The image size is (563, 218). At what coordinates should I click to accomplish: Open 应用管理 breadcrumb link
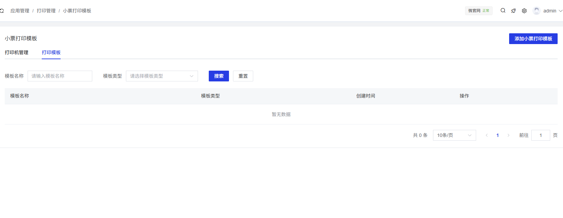(x=20, y=11)
